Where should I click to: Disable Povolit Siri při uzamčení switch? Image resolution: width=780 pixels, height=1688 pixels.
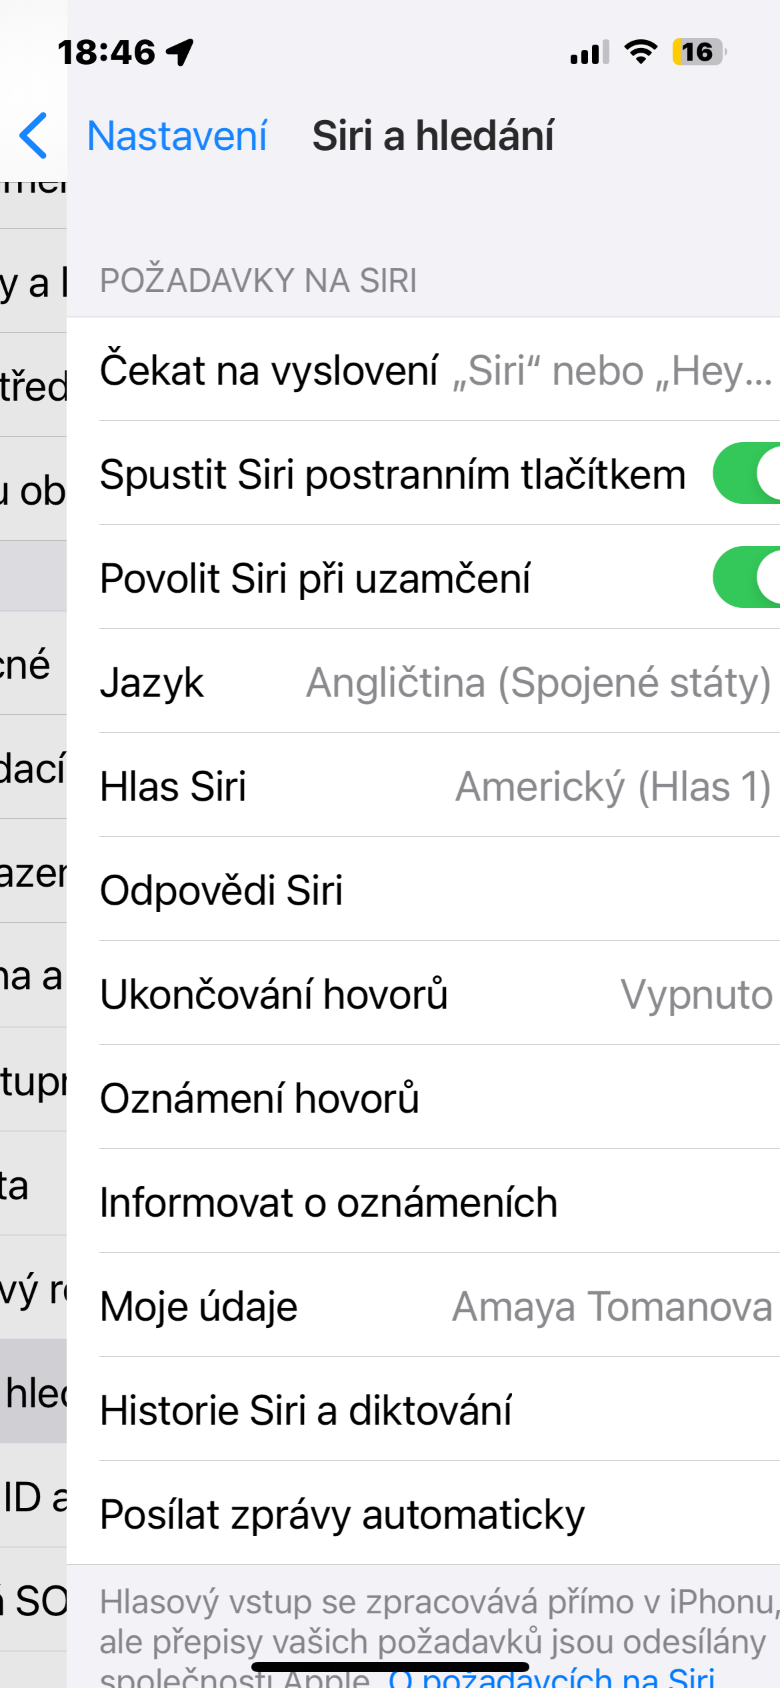747,577
